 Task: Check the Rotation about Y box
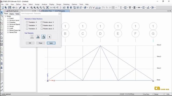pos(42,25)
